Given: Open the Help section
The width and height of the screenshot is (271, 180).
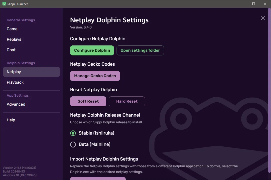Looking at the screenshot, I should pyautogui.click(x=11, y=120).
